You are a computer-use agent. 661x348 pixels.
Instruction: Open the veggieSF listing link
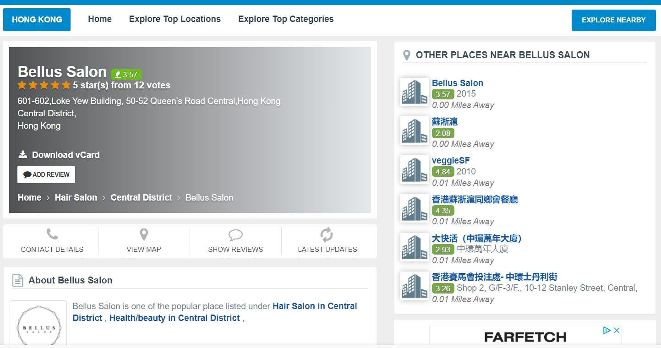[x=451, y=160]
